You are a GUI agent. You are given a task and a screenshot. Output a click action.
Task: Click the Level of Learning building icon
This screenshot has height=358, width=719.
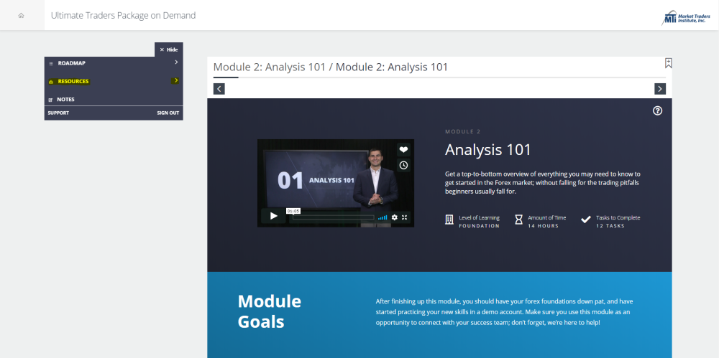click(449, 220)
